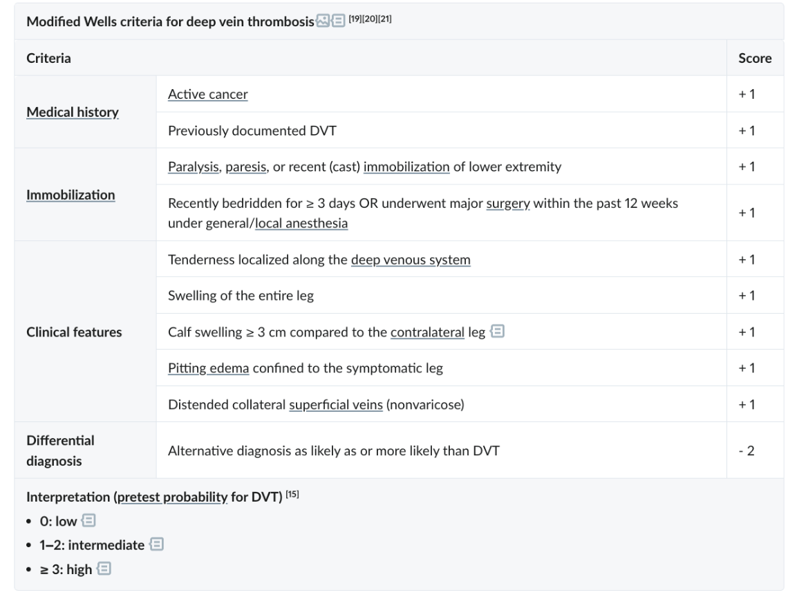Show note icon for '1–2: intermediate'

tap(156, 544)
